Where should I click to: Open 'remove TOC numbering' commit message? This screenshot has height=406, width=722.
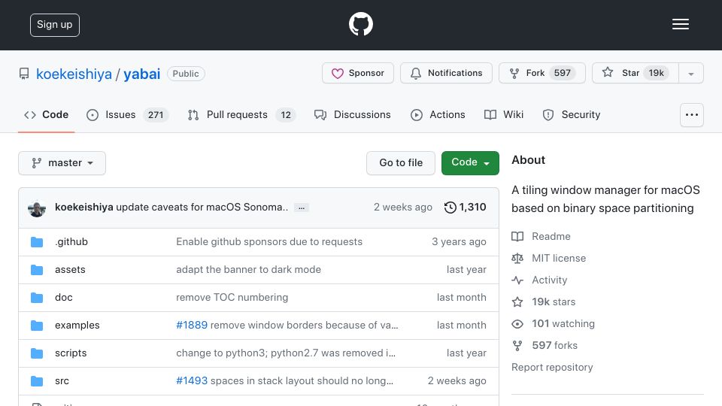[232, 298]
